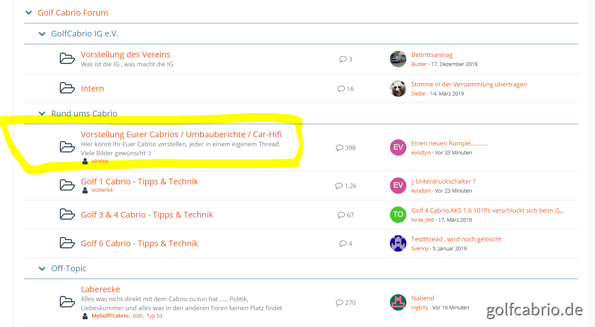Collapse the GolfCabrio IG e.V. section
The width and height of the screenshot is (595, 327).
point(42,34)
